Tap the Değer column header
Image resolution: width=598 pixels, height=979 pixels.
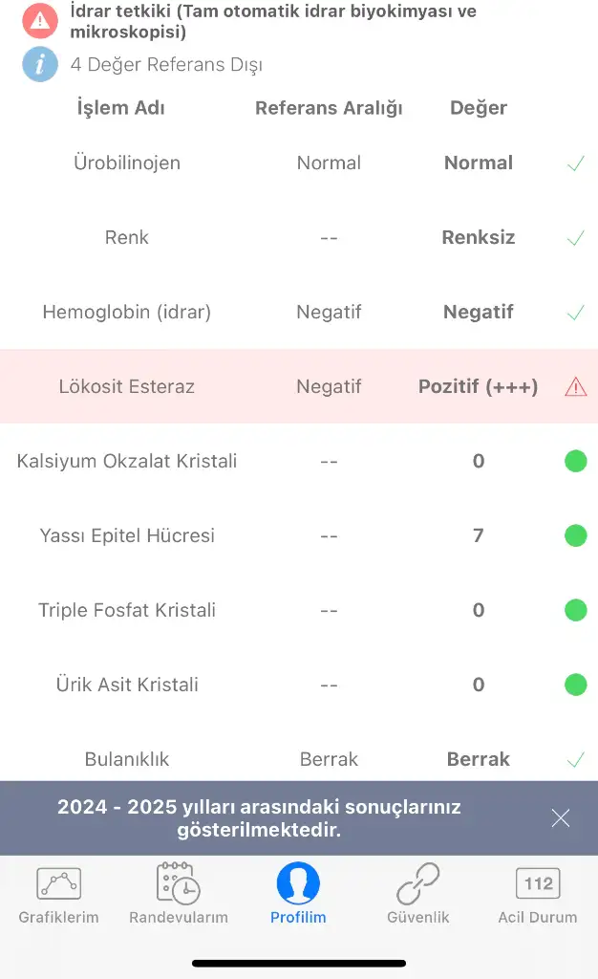point(479,108)
